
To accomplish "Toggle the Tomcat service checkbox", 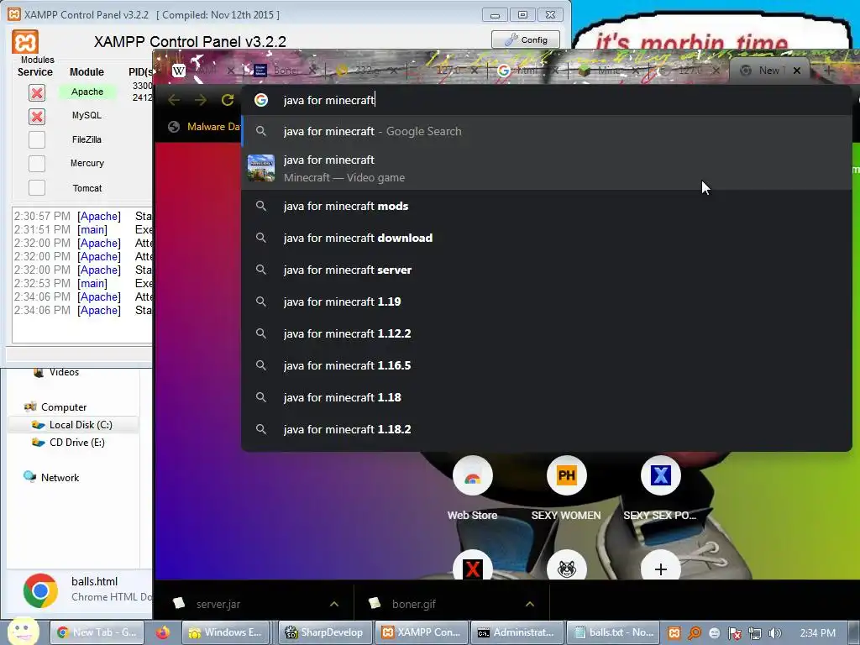I will (x=37, y=187).
